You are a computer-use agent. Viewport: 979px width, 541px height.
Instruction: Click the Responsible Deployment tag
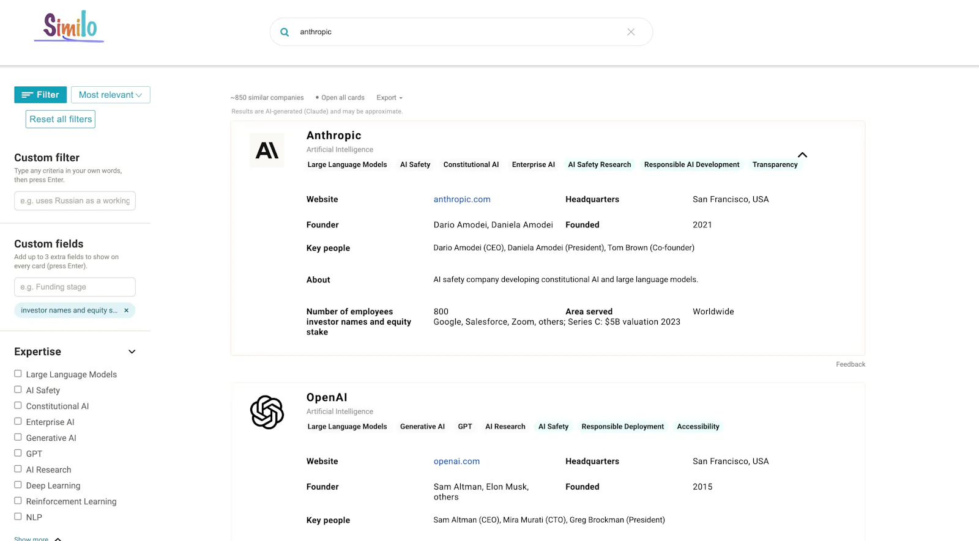tap(622, 427)
